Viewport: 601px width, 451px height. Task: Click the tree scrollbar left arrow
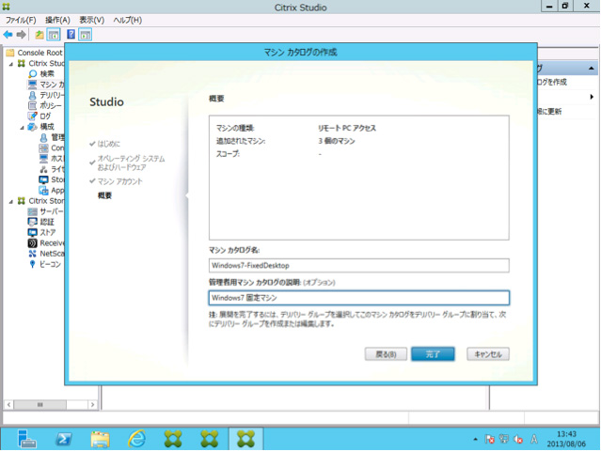(8, 405)
